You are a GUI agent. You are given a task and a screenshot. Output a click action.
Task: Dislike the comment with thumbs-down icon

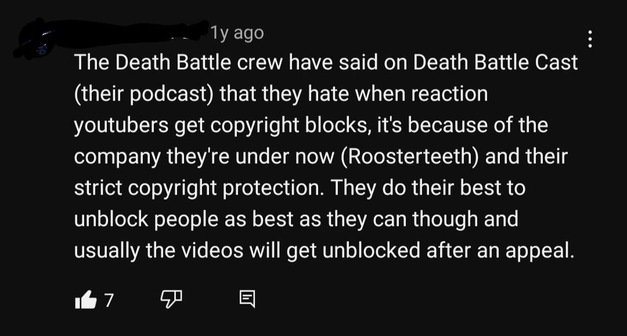point(171,299)
